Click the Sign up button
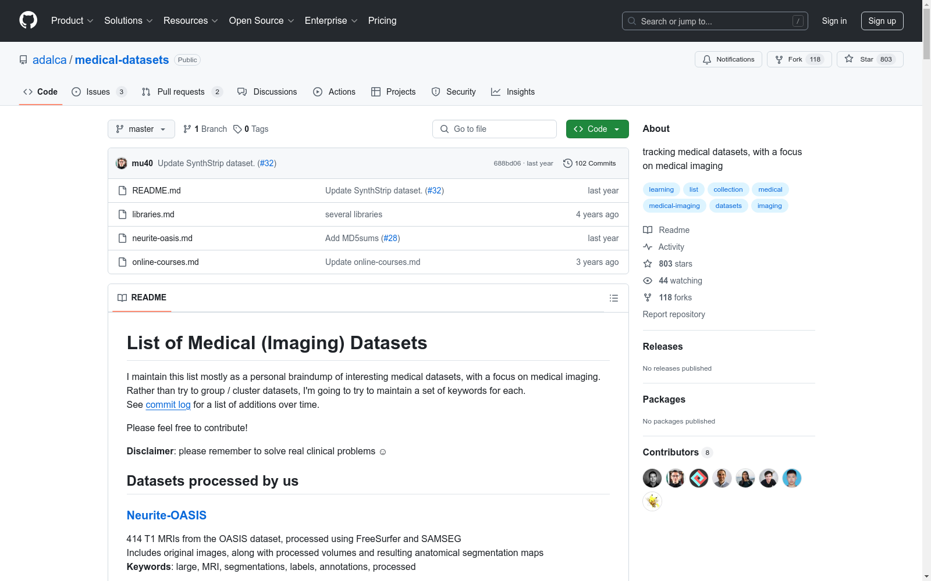The width and height of the screenshot is (931, 581). pos(882,21)
